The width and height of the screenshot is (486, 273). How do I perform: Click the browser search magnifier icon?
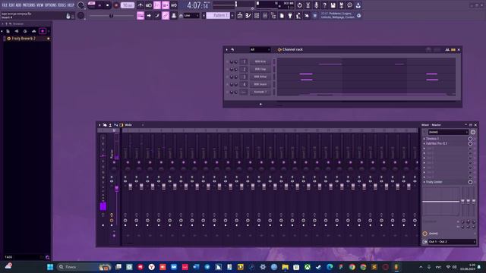pyautogui.click(x=47, y=257)
